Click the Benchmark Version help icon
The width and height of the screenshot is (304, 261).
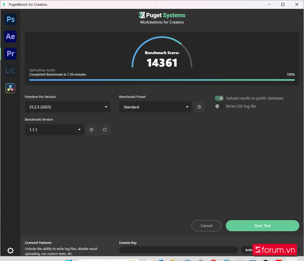tap(92, 130)
